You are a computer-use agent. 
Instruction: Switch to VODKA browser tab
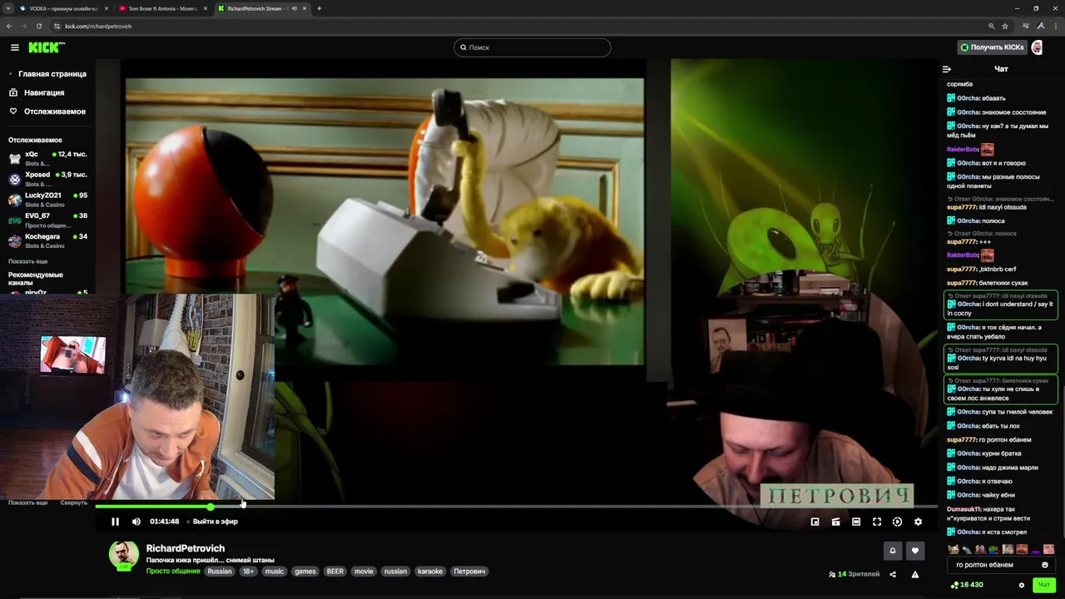[63, 8]
